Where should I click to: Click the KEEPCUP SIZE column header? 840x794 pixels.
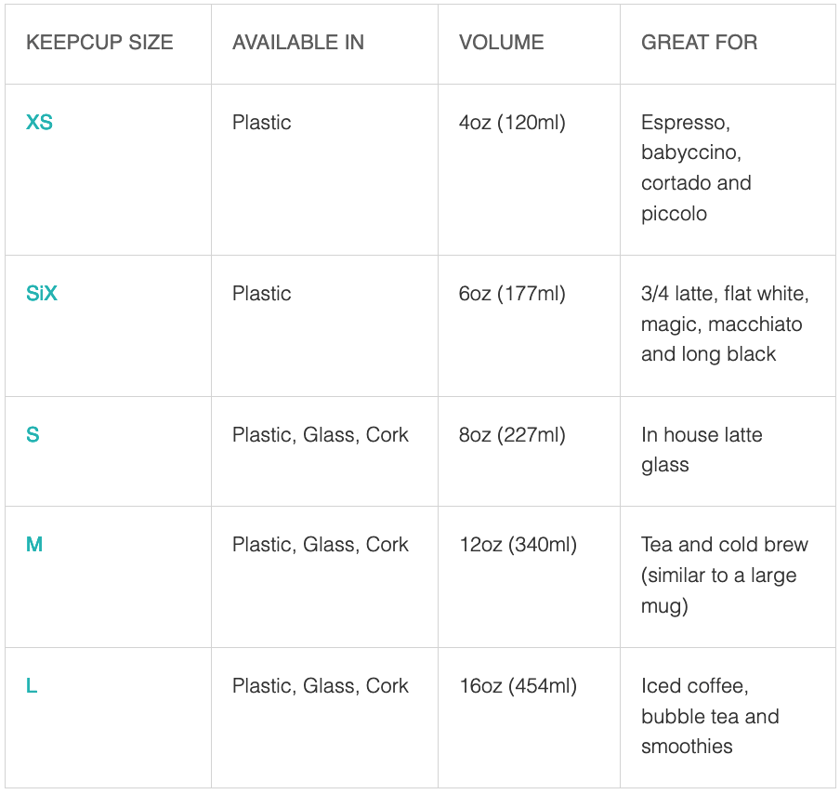point(99,43)
